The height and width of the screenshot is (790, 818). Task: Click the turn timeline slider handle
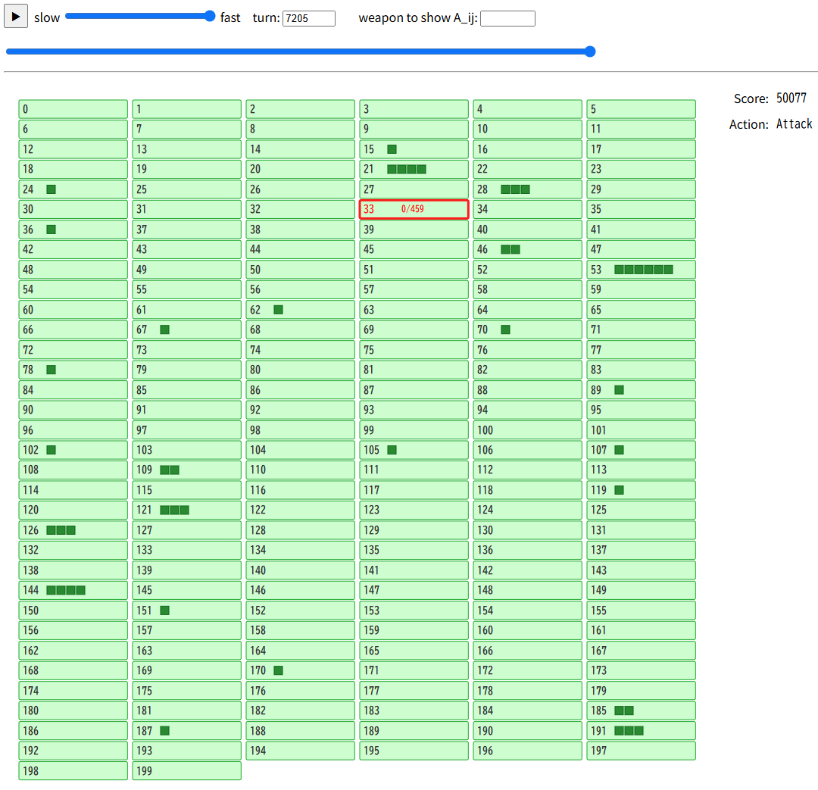[590, 52]
